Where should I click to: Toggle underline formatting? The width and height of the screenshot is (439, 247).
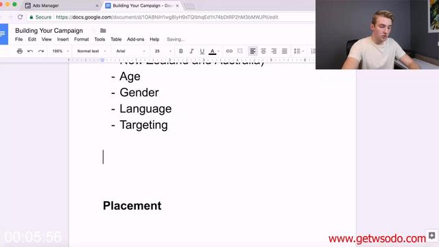pyautogui.click(x=202, y=51)
